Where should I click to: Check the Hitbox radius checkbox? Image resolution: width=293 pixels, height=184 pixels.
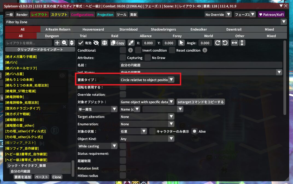123,176
